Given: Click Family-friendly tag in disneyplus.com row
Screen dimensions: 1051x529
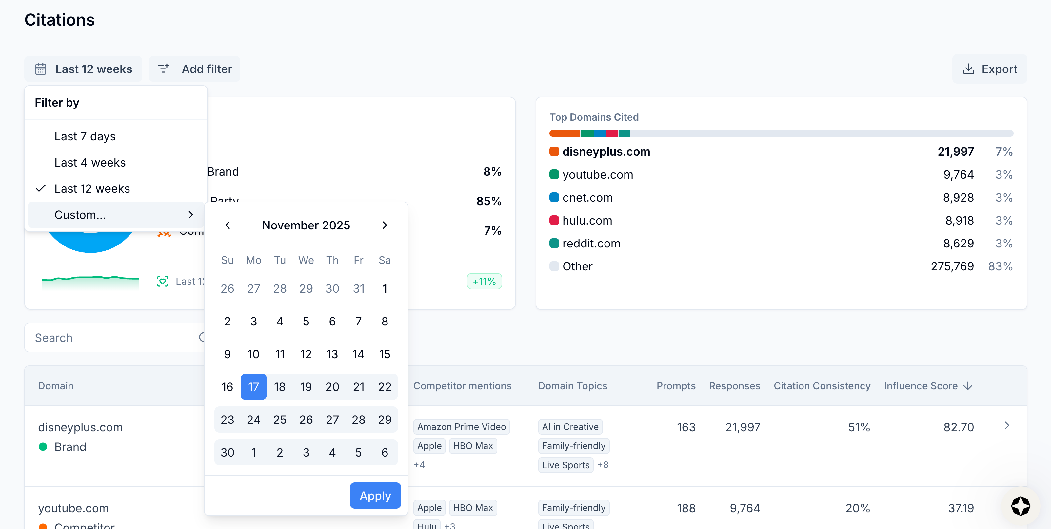Looking at the screenshot, I should tap(574, 446).
